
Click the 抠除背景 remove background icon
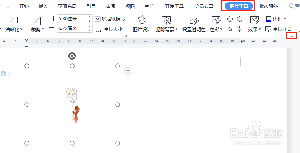[166, 20]
